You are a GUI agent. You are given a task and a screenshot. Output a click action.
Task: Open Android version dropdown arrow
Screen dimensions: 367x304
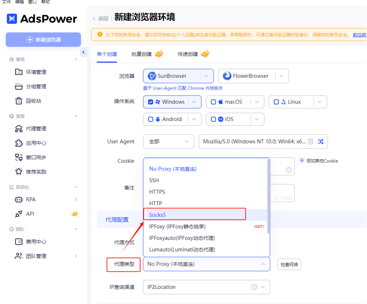[194, 119]
